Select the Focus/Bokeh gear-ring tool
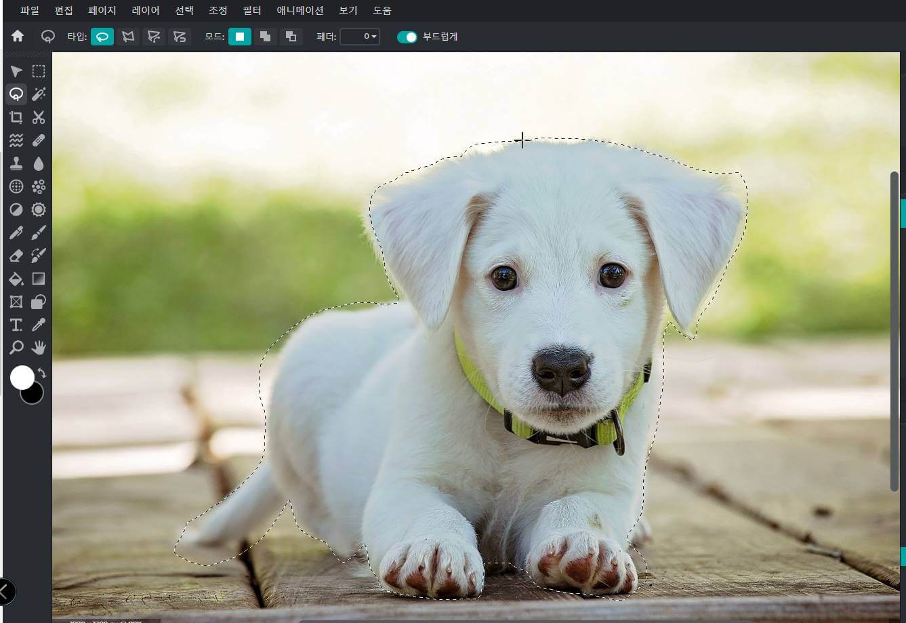Viewport: 906px width, 623px height. tap(39, 209)
